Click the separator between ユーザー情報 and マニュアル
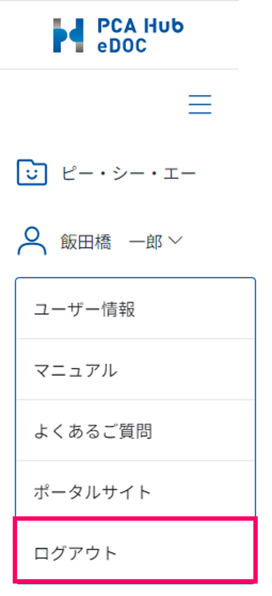 pos(135,339)
